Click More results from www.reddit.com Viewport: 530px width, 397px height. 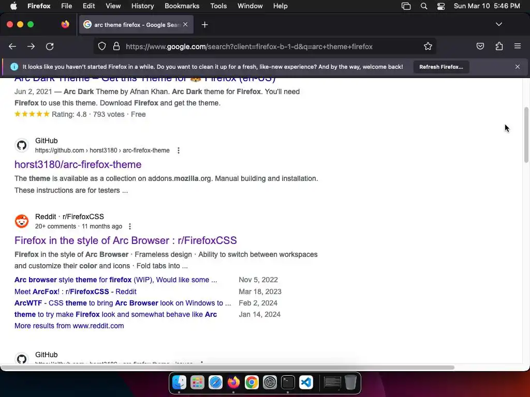tap(69, 326)
